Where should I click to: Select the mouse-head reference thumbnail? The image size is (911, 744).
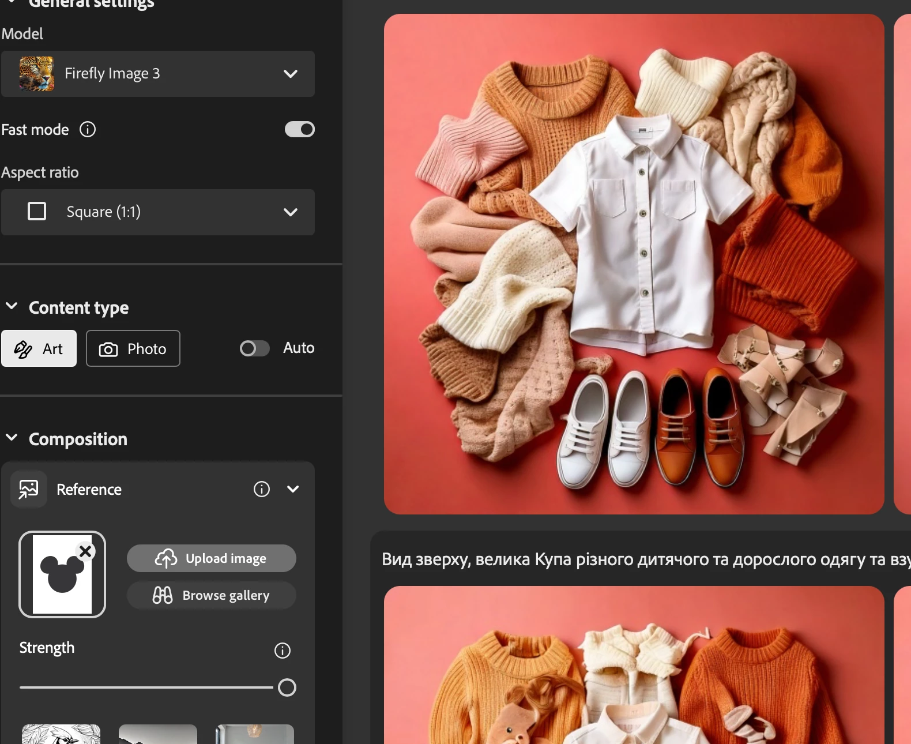pyautogui.click(x=62, y=574)
